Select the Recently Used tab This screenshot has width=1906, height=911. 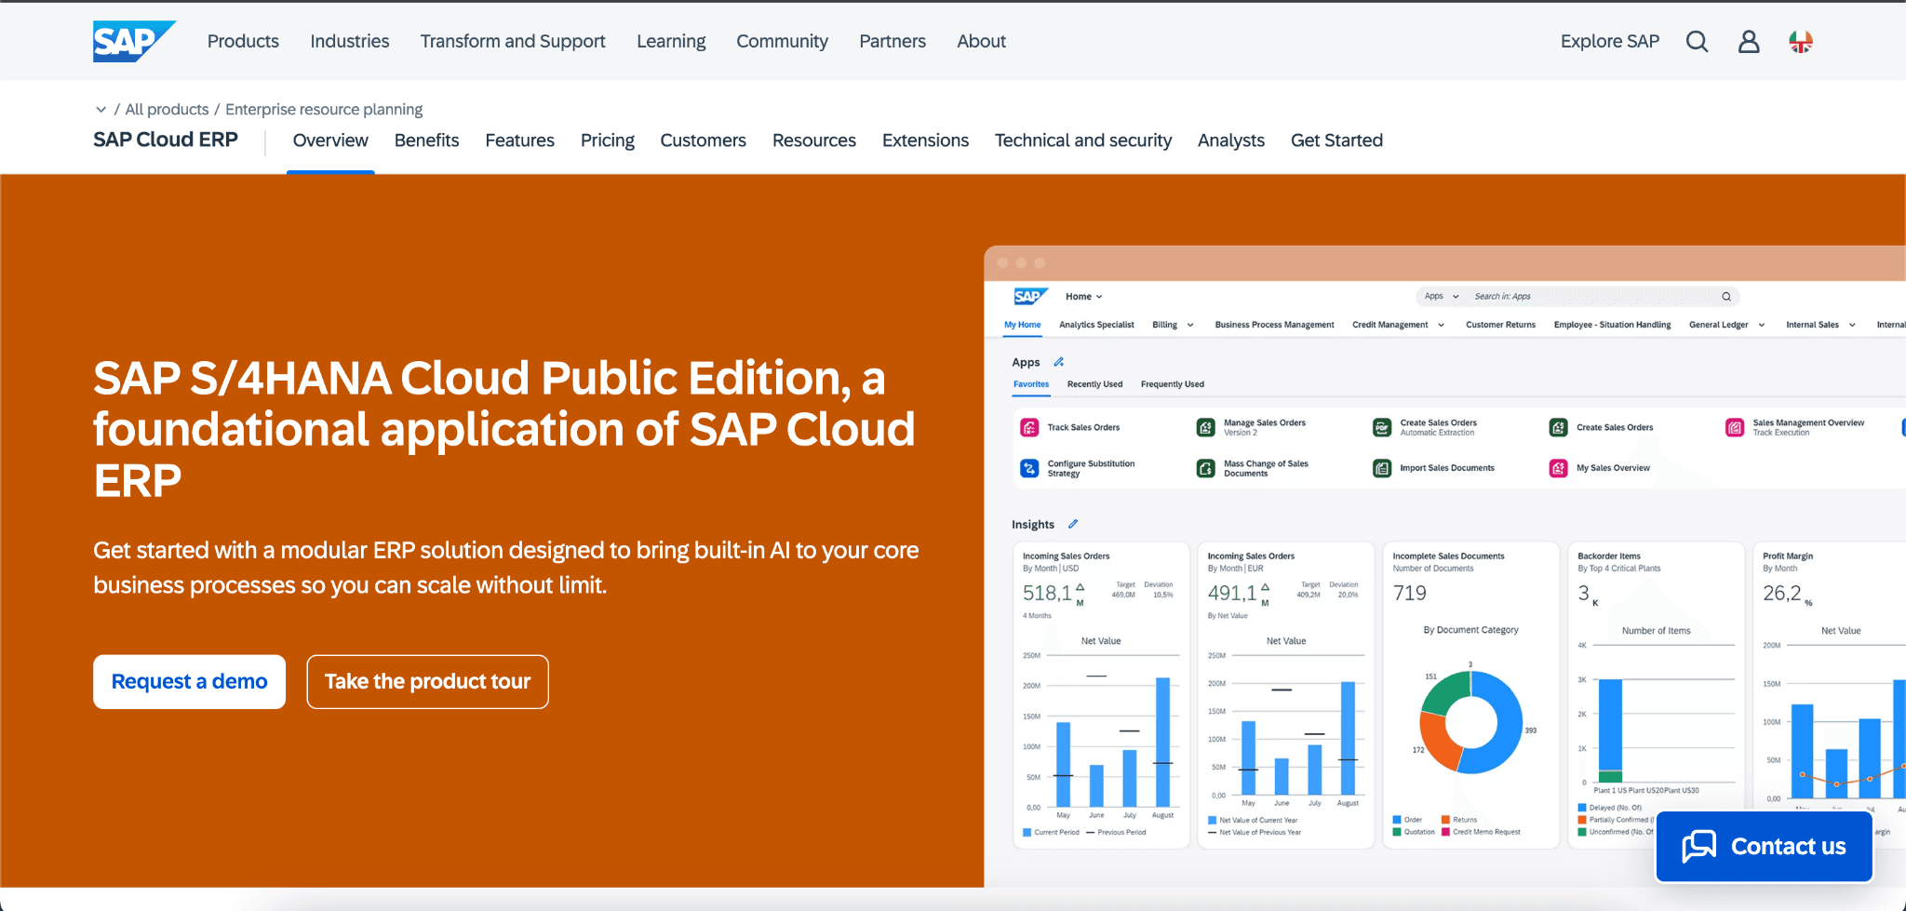tap(1094, 384)
